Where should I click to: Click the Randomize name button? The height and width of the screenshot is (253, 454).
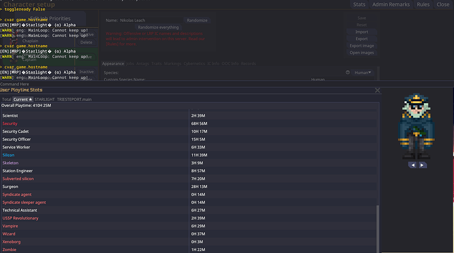point(197,20)
